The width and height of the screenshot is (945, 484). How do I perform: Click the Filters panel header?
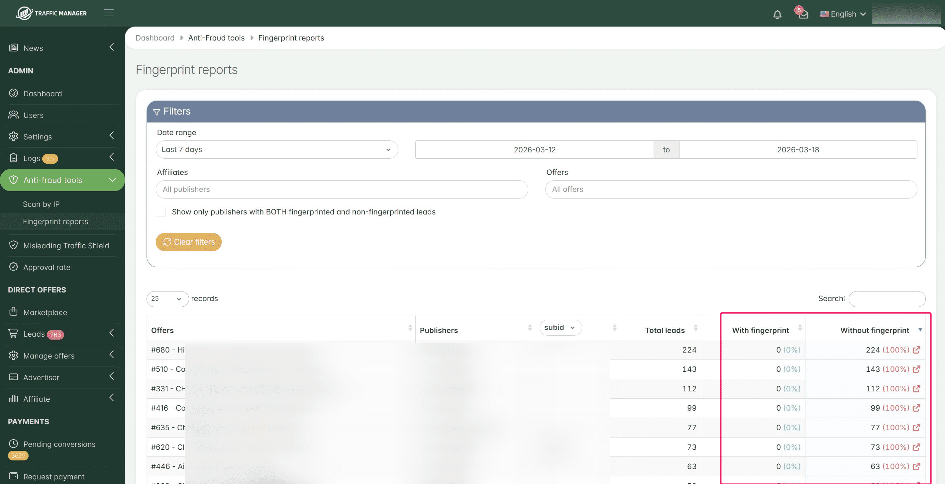[x=536, y=112]
